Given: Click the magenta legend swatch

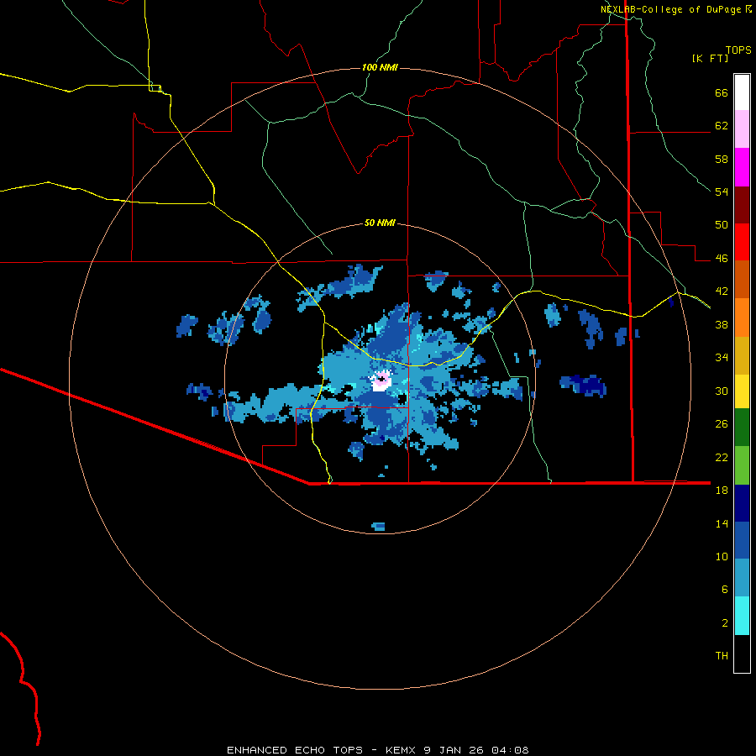Looking at the screenshot, I should coord(742,166).
